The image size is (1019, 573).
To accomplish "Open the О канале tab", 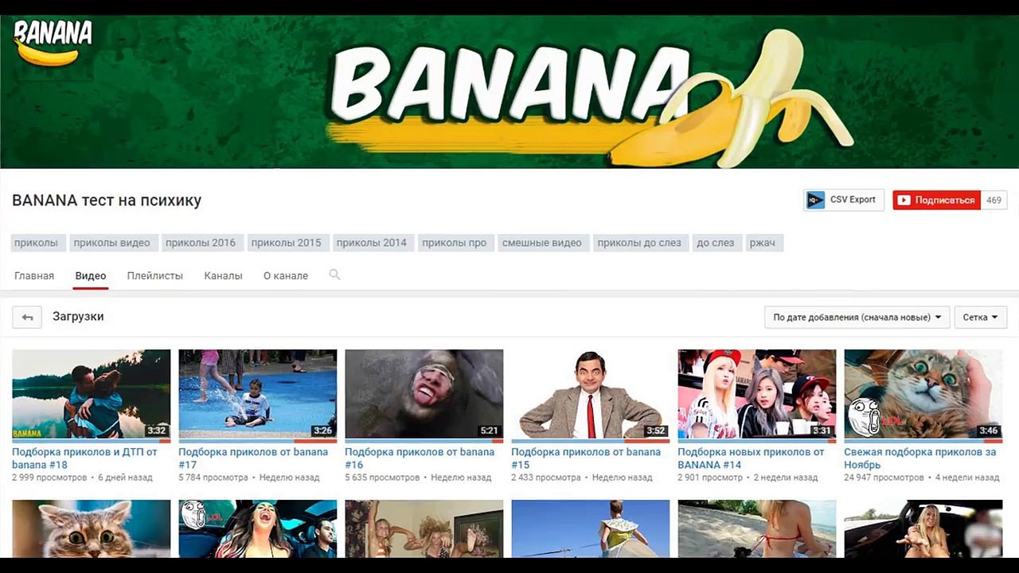I will pos(286,276).
